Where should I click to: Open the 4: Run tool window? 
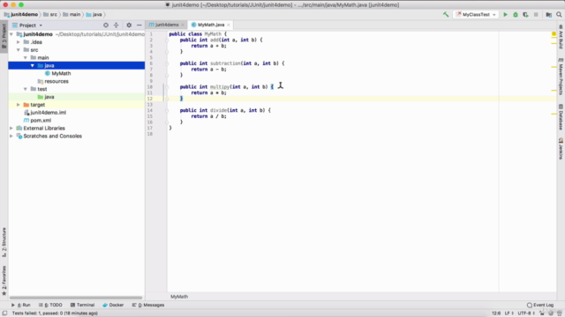(x=21, y=306)
